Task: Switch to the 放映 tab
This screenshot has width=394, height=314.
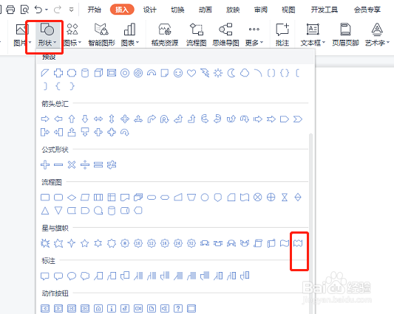Action: coord(233,10)
